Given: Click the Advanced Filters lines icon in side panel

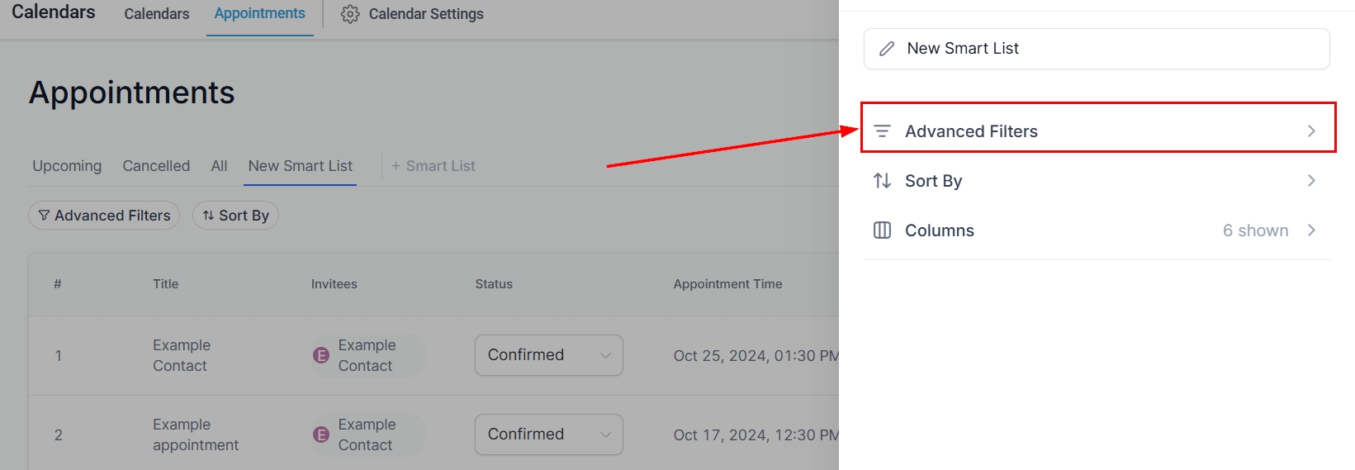Looking at the screenshot, I should coord(882,131).
